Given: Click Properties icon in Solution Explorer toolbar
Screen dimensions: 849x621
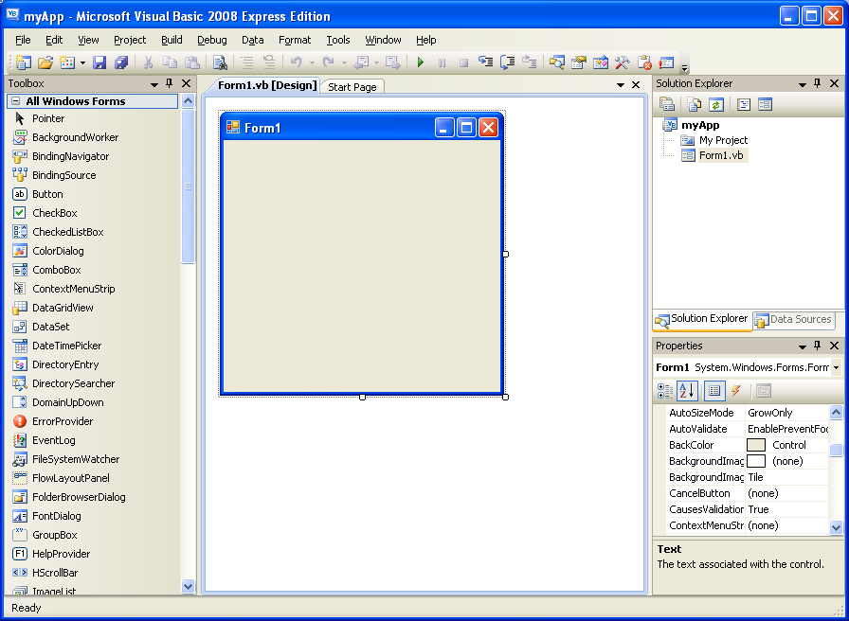Looking at the screenshot, I should [666, 104].
